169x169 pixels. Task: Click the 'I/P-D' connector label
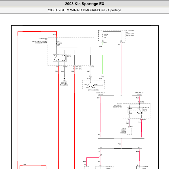click(x=105, y=43)
